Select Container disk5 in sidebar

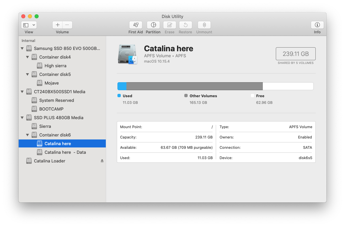(62, 75)
